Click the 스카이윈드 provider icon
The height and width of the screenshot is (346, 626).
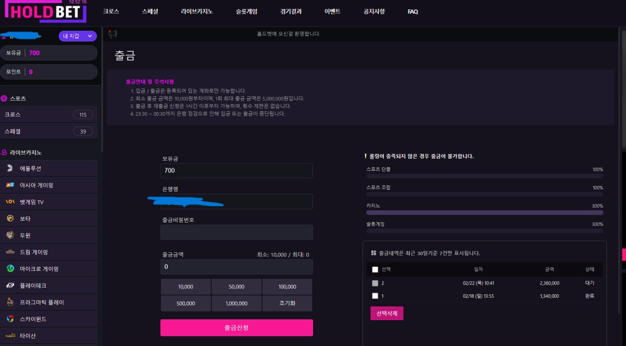pos(10,319)
